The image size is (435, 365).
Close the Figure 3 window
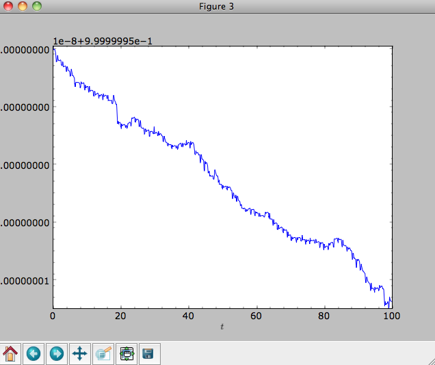[8, 6]
